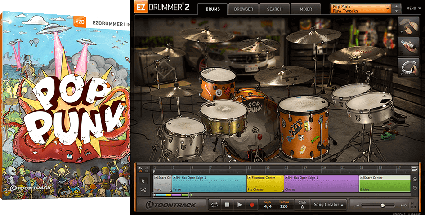Click bar 11 on the timeline ruler
Image resolution: width=425 pixels, height=215 pixels.
pyautogui.click(x=249, y=168)
